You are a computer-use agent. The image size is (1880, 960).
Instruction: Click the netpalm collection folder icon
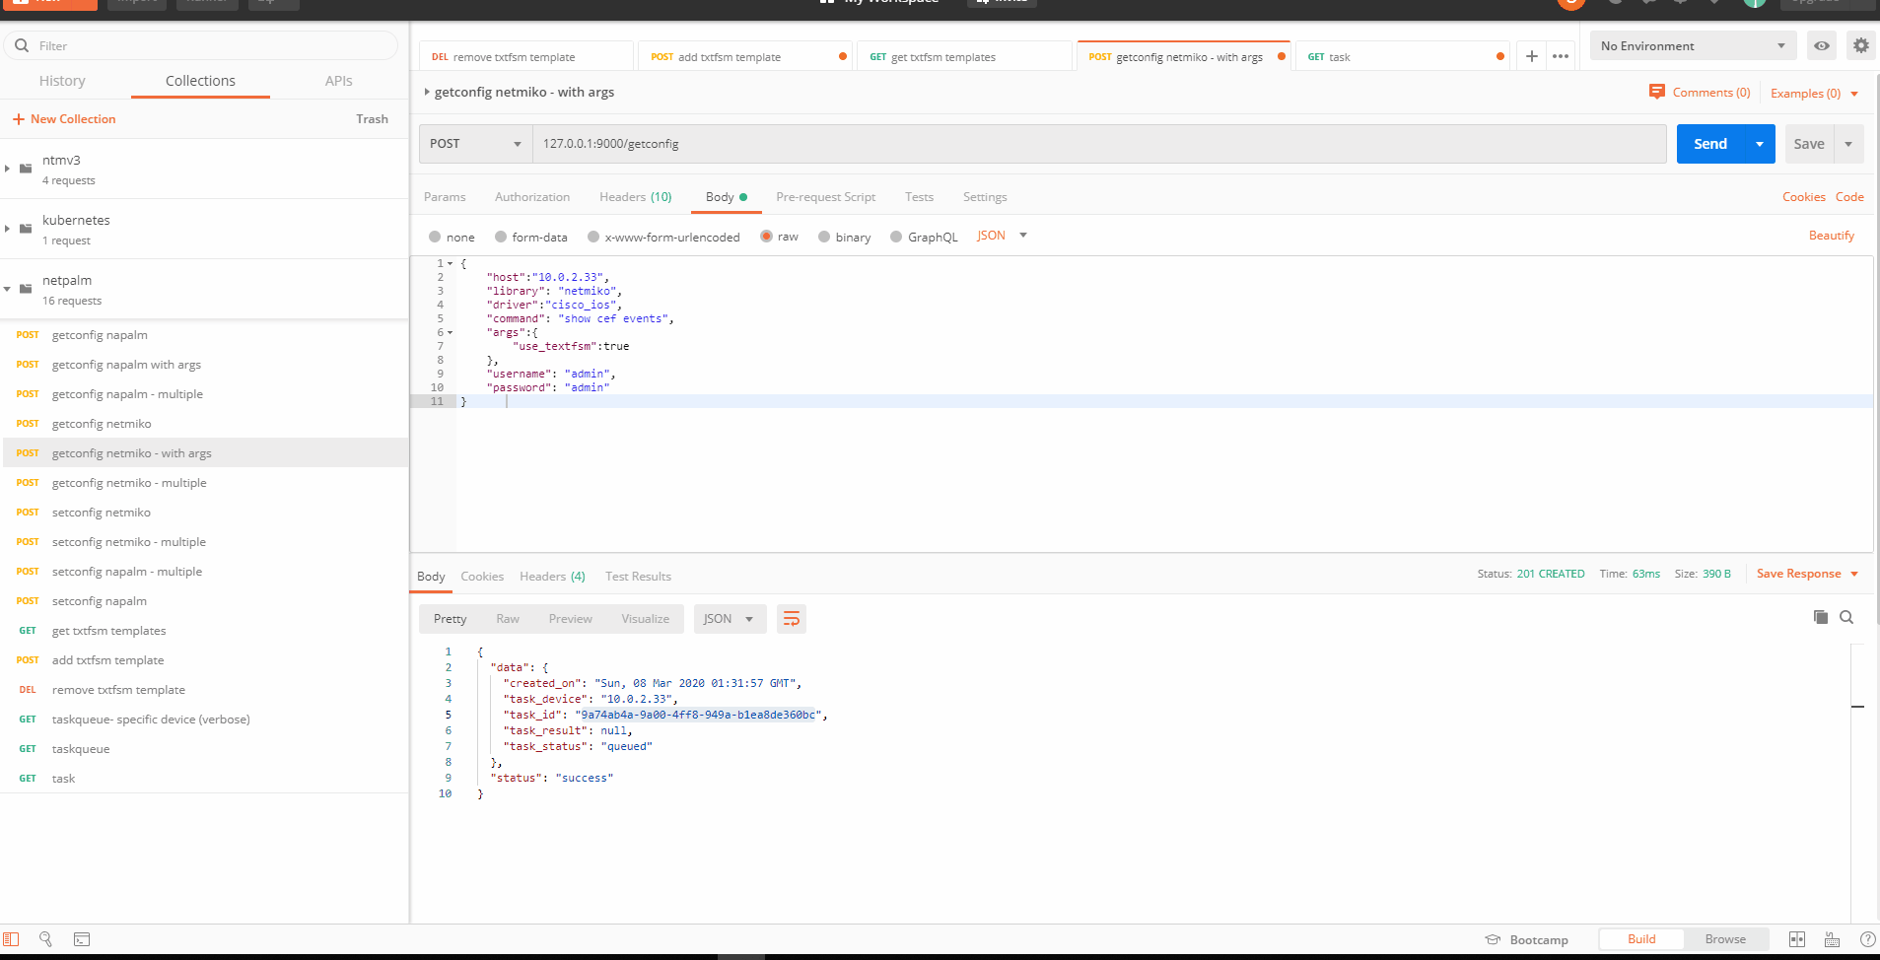[26, 289]
